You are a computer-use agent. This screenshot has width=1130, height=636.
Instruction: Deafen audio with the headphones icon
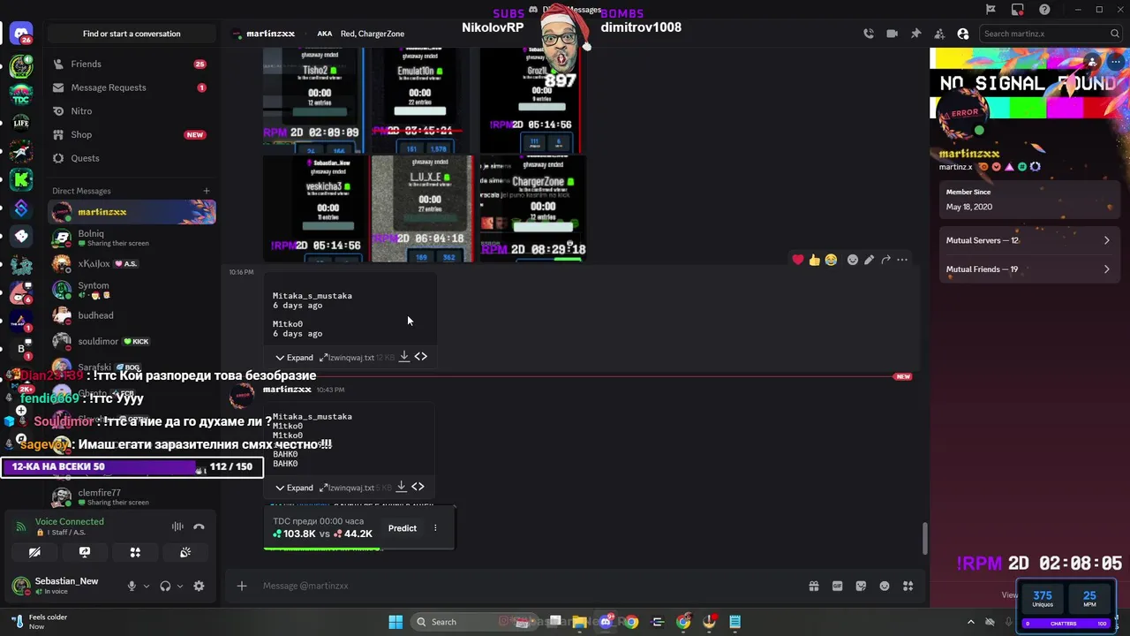(165, 586)
